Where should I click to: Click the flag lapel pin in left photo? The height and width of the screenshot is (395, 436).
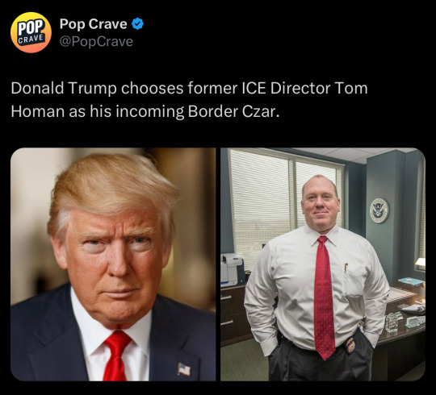184,369
